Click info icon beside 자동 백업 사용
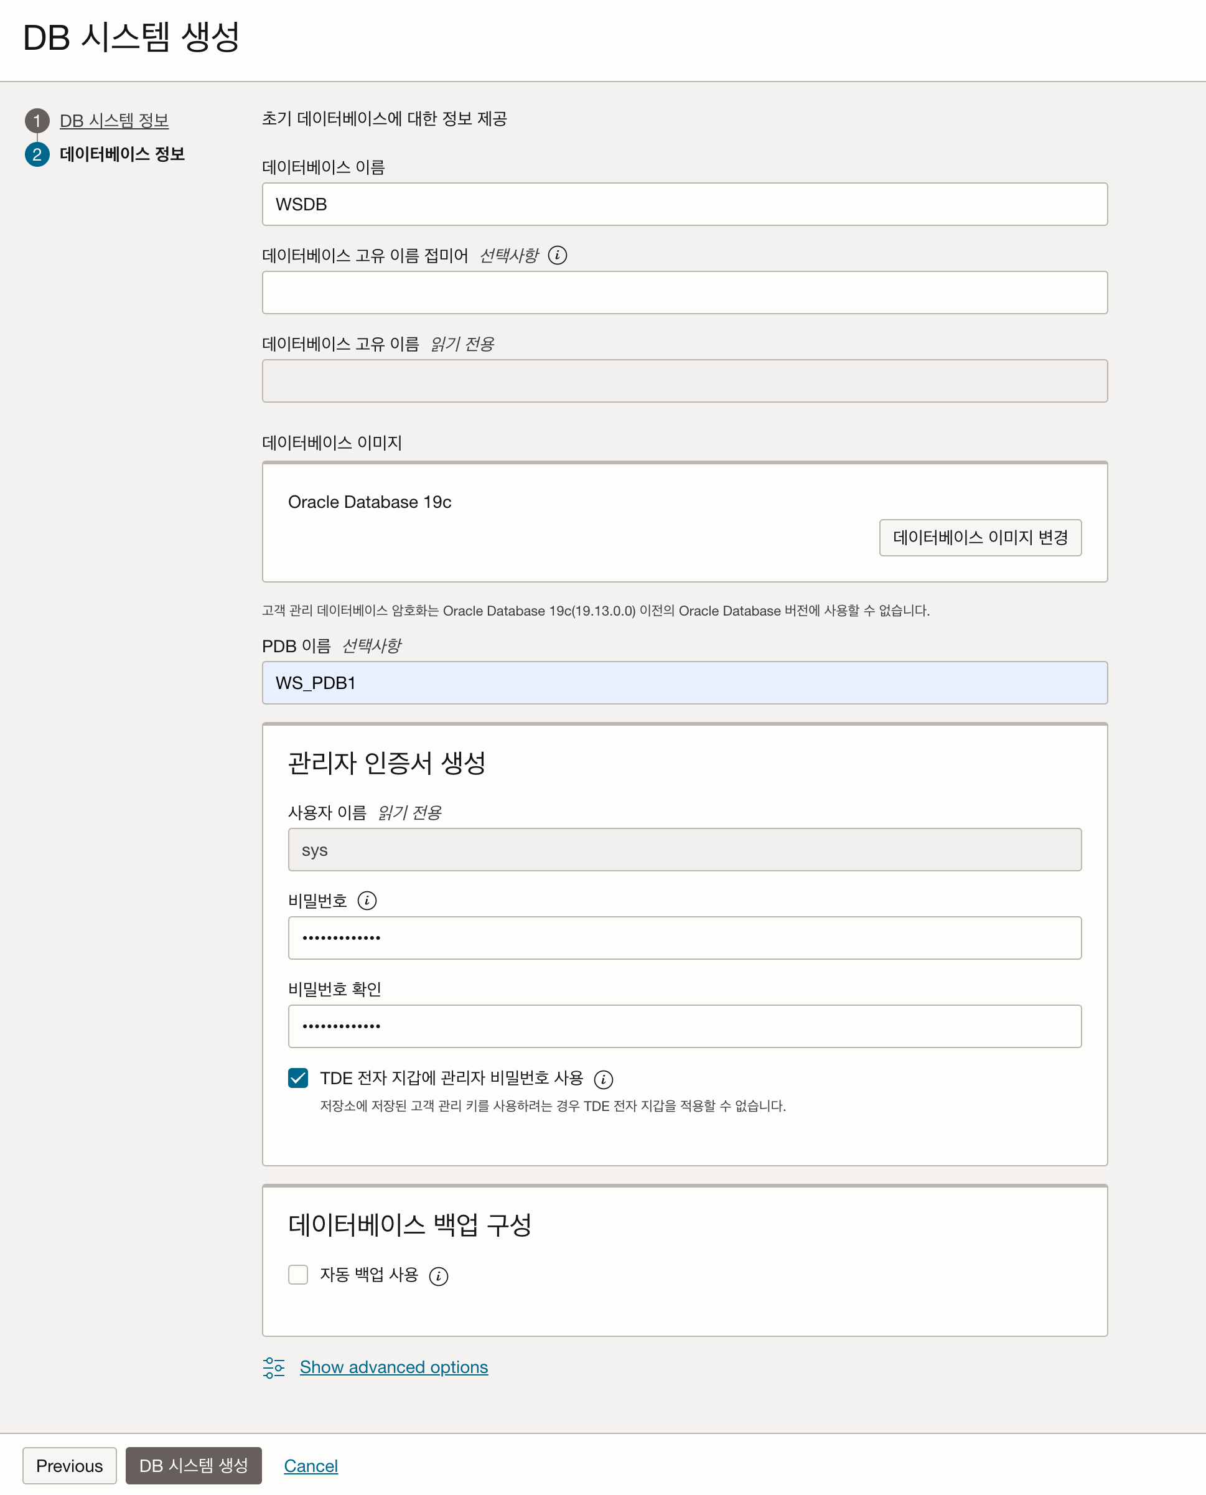This screenshot has height=1495, width=1206. [438, 1276]
